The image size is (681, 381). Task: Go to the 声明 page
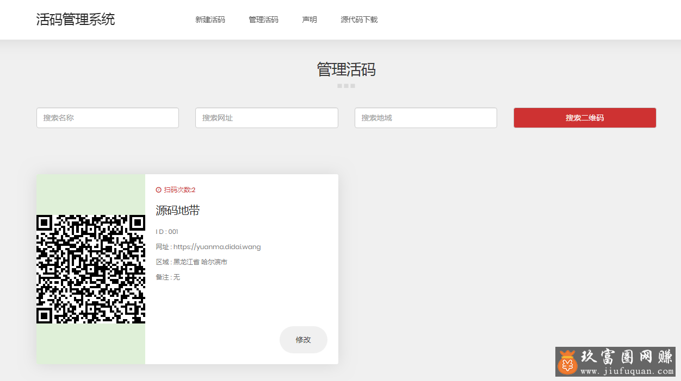(x=309, y=20)
